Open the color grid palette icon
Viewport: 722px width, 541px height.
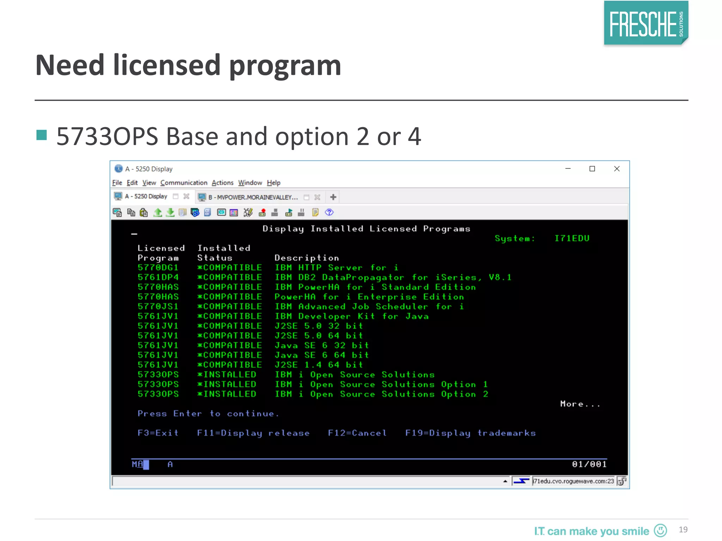click(x=234, y=212)
